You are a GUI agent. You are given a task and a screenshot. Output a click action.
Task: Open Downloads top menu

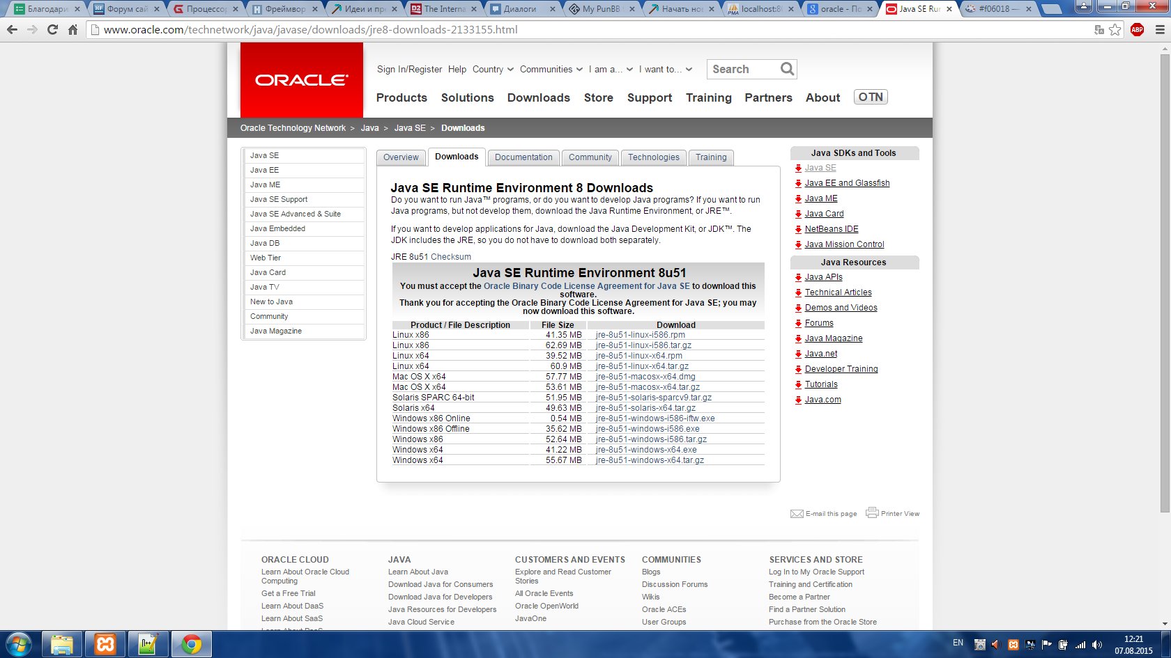[539, 98]
